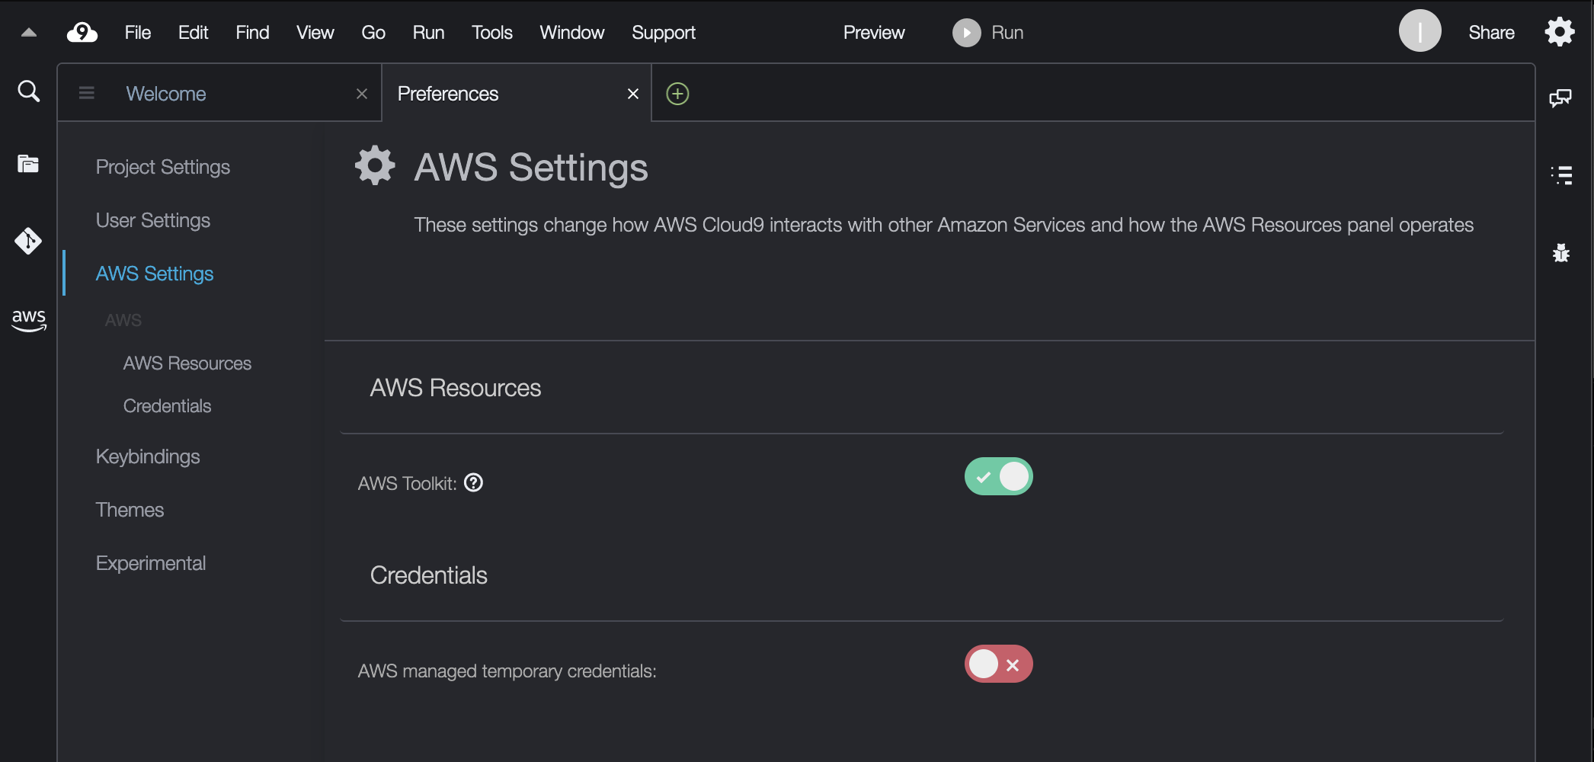Open the tab list hamburger menu
Screen dimensions: 1594x762
[87, 93]
